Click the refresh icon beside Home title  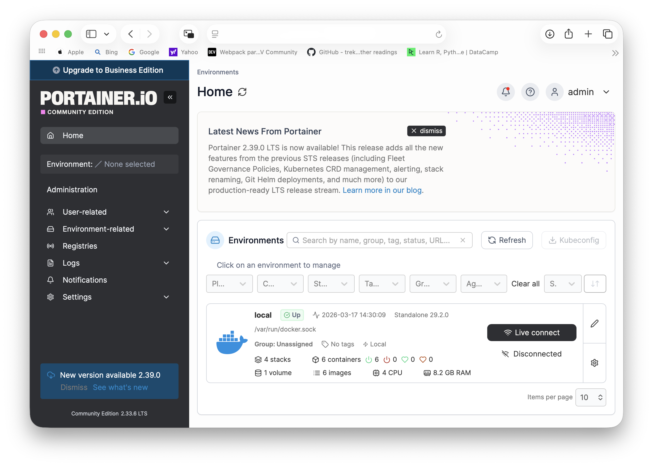tap(242, 92)
